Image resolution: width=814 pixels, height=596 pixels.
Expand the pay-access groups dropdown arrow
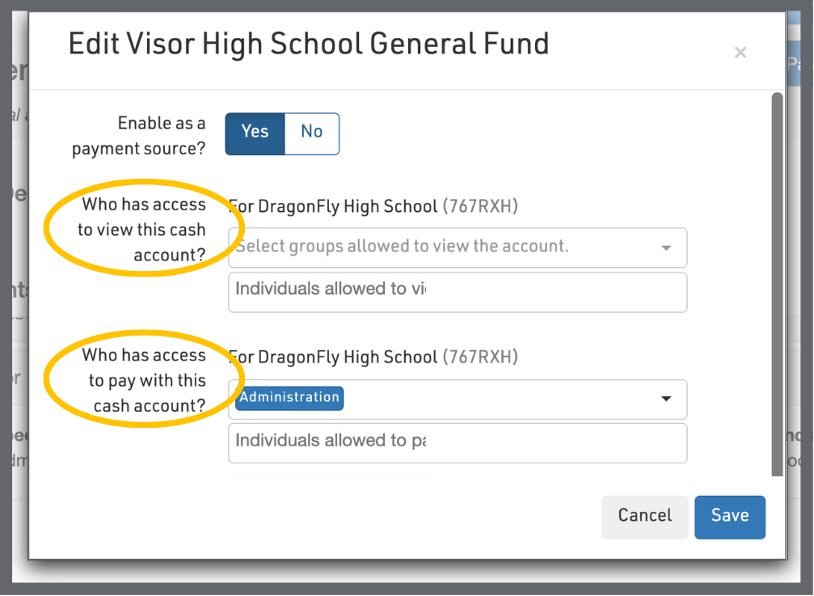666,399
